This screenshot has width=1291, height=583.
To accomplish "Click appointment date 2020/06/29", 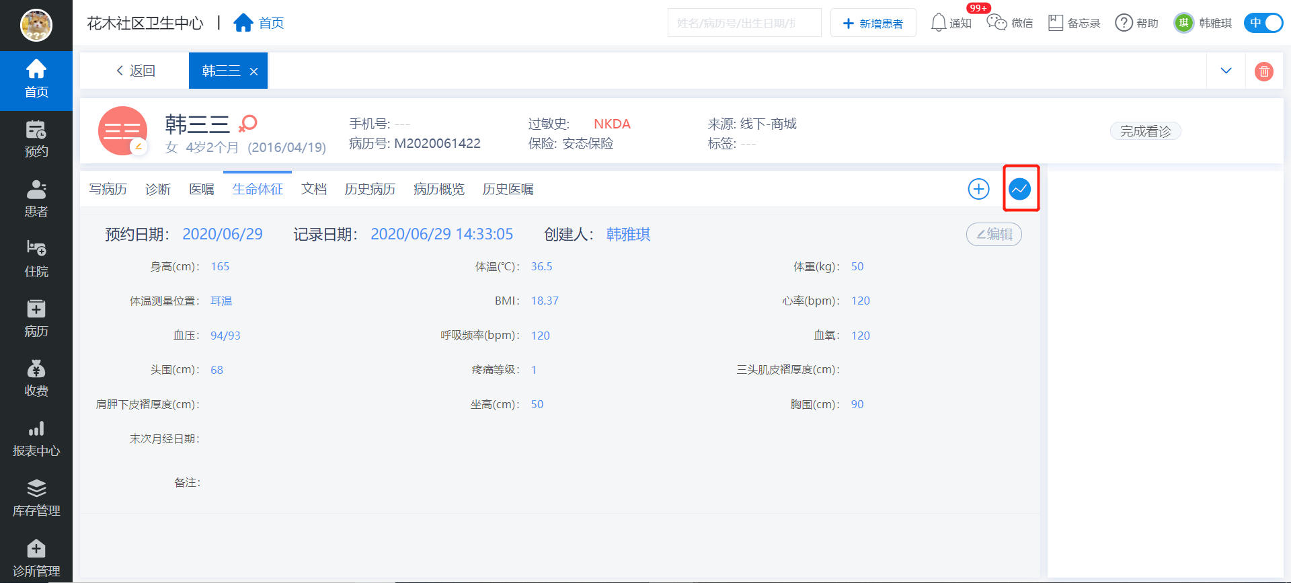I will (x=223, y=234).
